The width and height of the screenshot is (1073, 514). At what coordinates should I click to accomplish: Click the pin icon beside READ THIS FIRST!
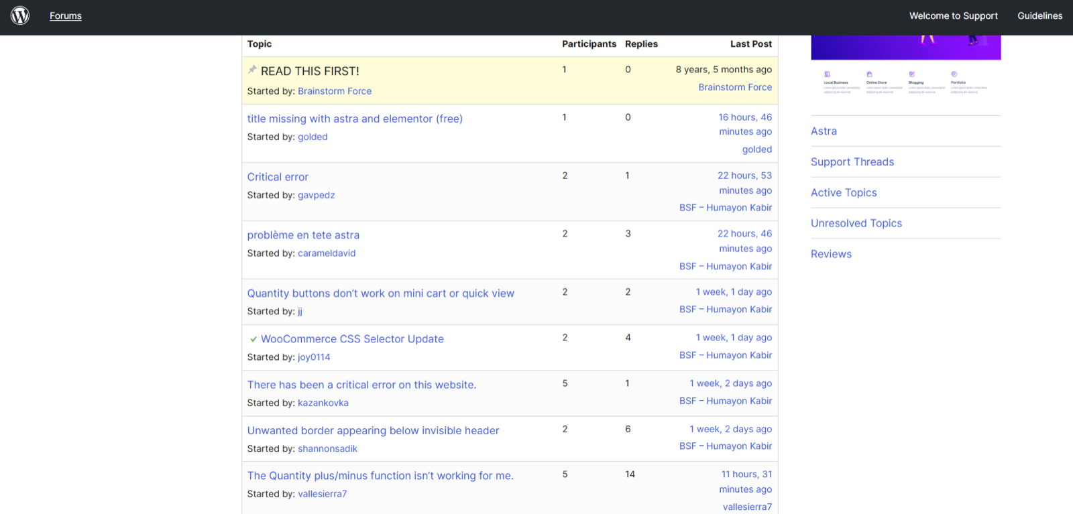[x=252, y=70]
